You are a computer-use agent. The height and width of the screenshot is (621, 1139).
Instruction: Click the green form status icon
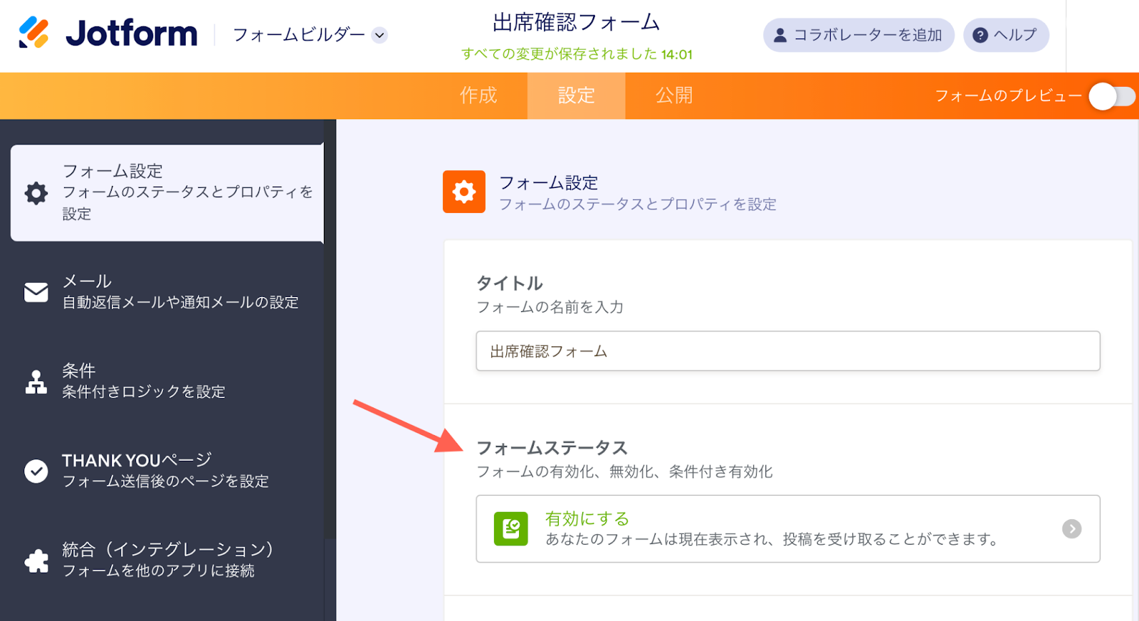(x=511, y=529)
